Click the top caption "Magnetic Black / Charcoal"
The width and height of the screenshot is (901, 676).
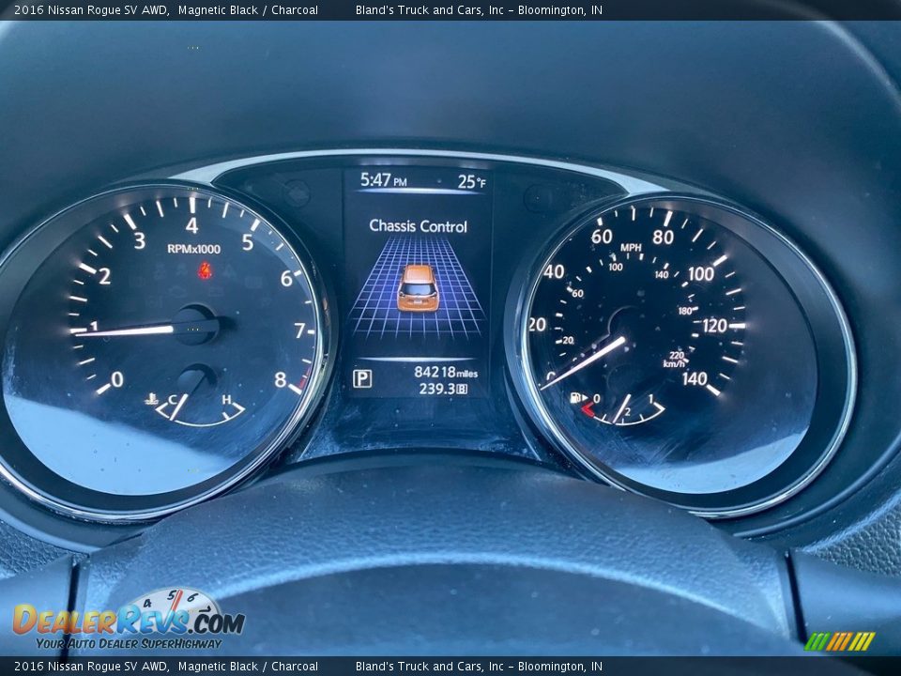tap(248, 9)
